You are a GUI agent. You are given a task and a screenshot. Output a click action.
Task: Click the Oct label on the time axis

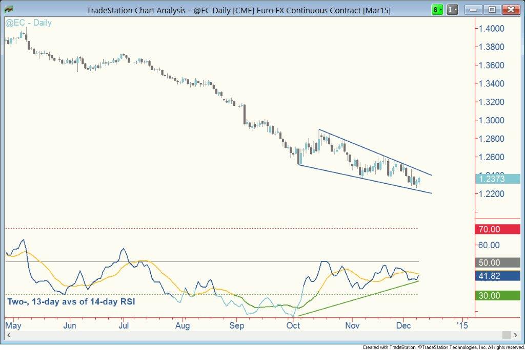click(293, 325)
